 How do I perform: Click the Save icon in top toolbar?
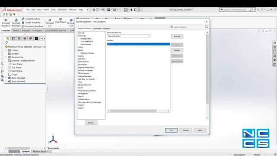[x=109, y=10]
